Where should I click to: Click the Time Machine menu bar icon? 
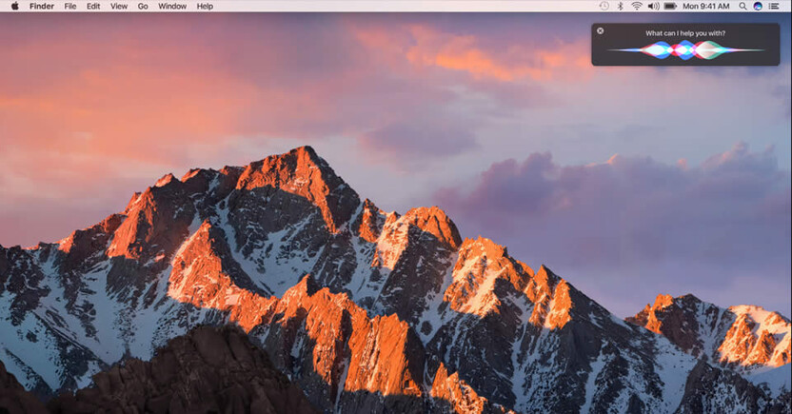pos(604,6)
